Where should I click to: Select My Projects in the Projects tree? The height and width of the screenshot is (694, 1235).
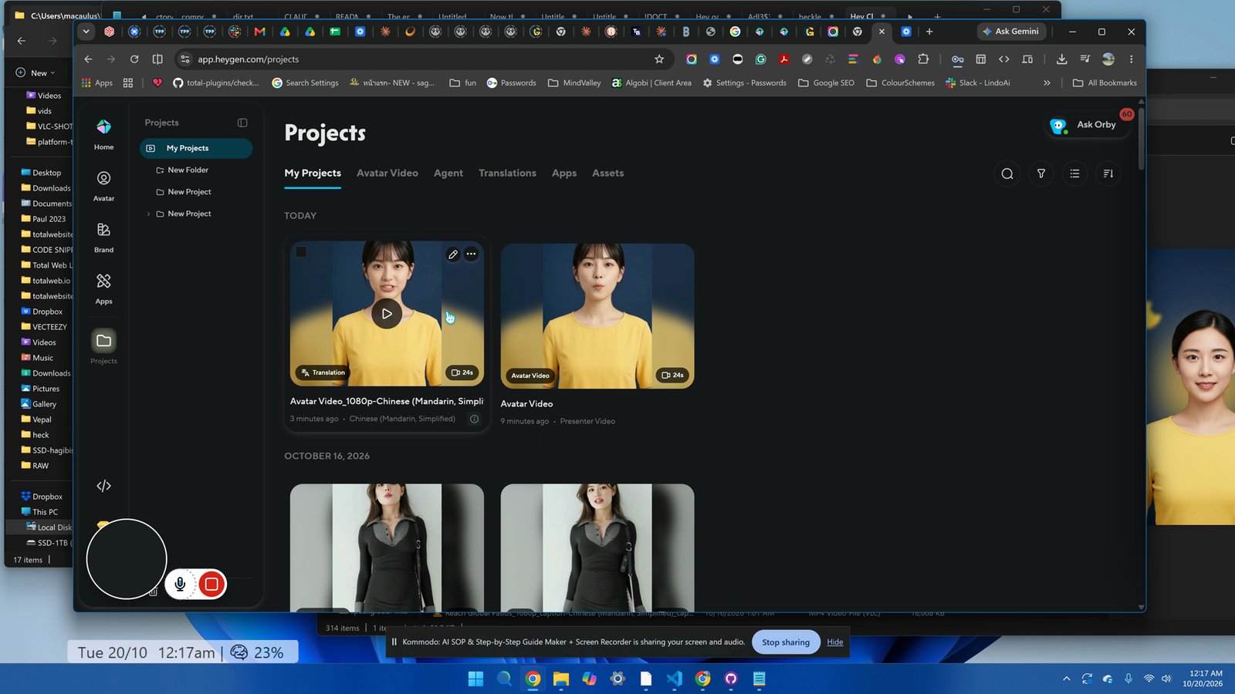coord(196,148)
